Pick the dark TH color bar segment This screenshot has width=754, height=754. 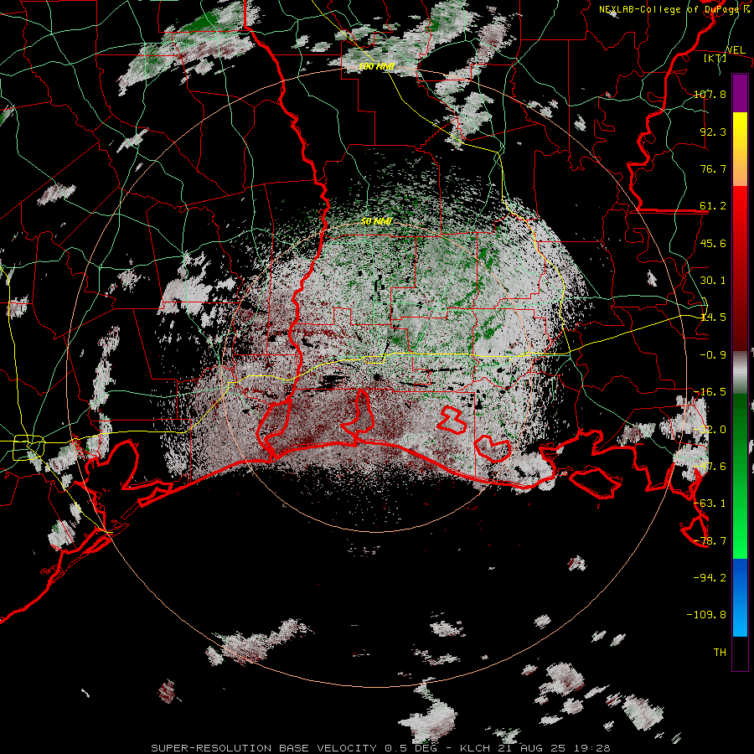pyautogui.click(x=740, y=653)
